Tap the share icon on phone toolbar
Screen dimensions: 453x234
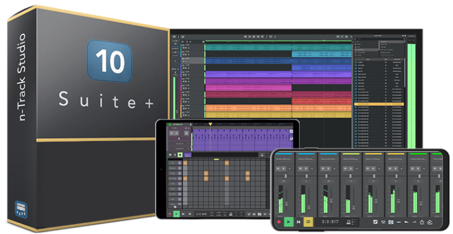pos(422,222)
